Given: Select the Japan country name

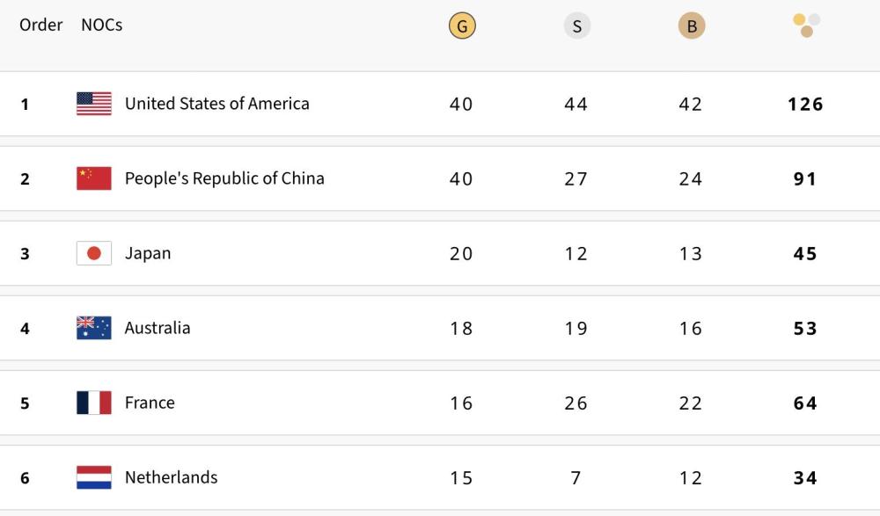Looking at the screenshot, I should coord(148,253).
